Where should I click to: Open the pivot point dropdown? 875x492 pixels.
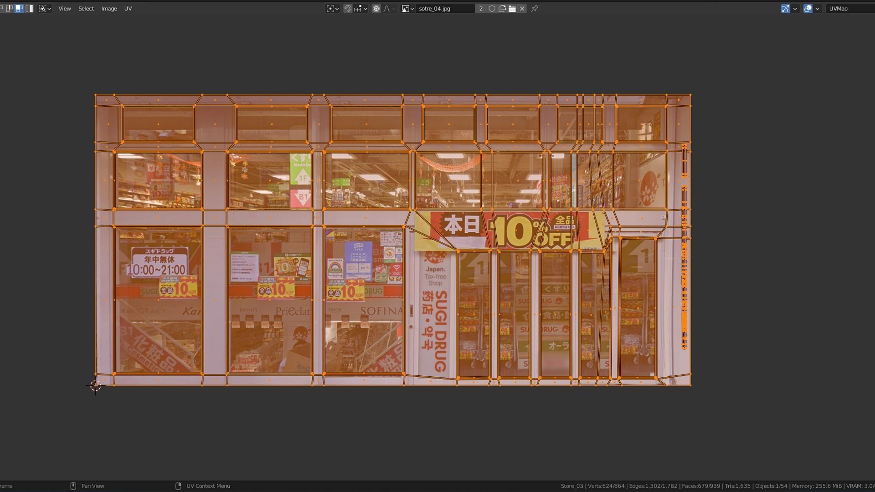(x=333, y=9)
